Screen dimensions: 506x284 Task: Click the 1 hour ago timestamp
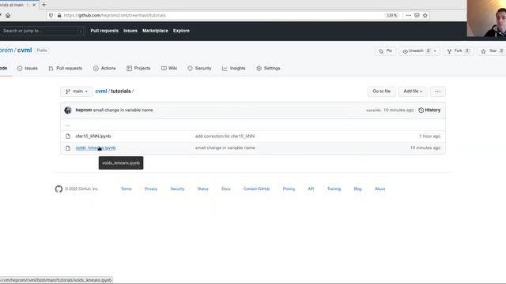(429, 136)
